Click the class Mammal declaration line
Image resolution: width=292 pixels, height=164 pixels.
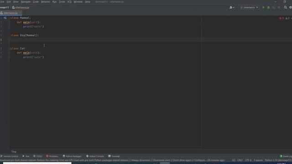[x=21, y=18]
